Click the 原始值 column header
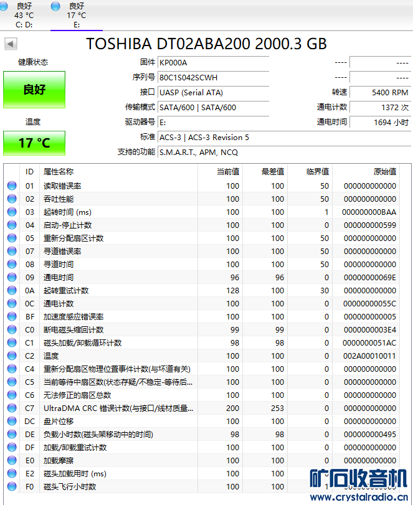The width and height of the screenshot is (413, 505). point(366,172)
